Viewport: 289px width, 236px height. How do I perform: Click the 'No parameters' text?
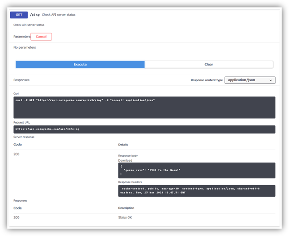pyautogui.click(x=25, y=47)
